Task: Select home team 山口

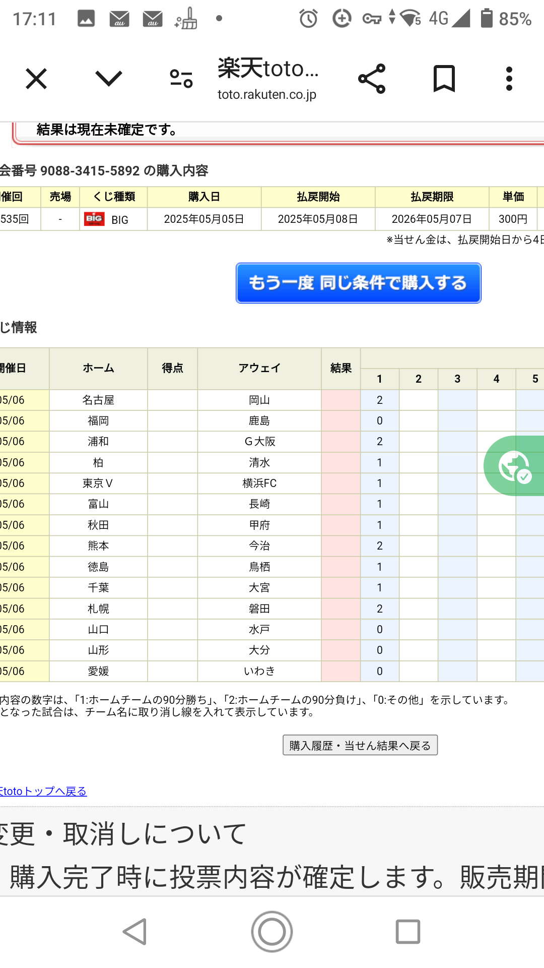Action: pos(98,630)
